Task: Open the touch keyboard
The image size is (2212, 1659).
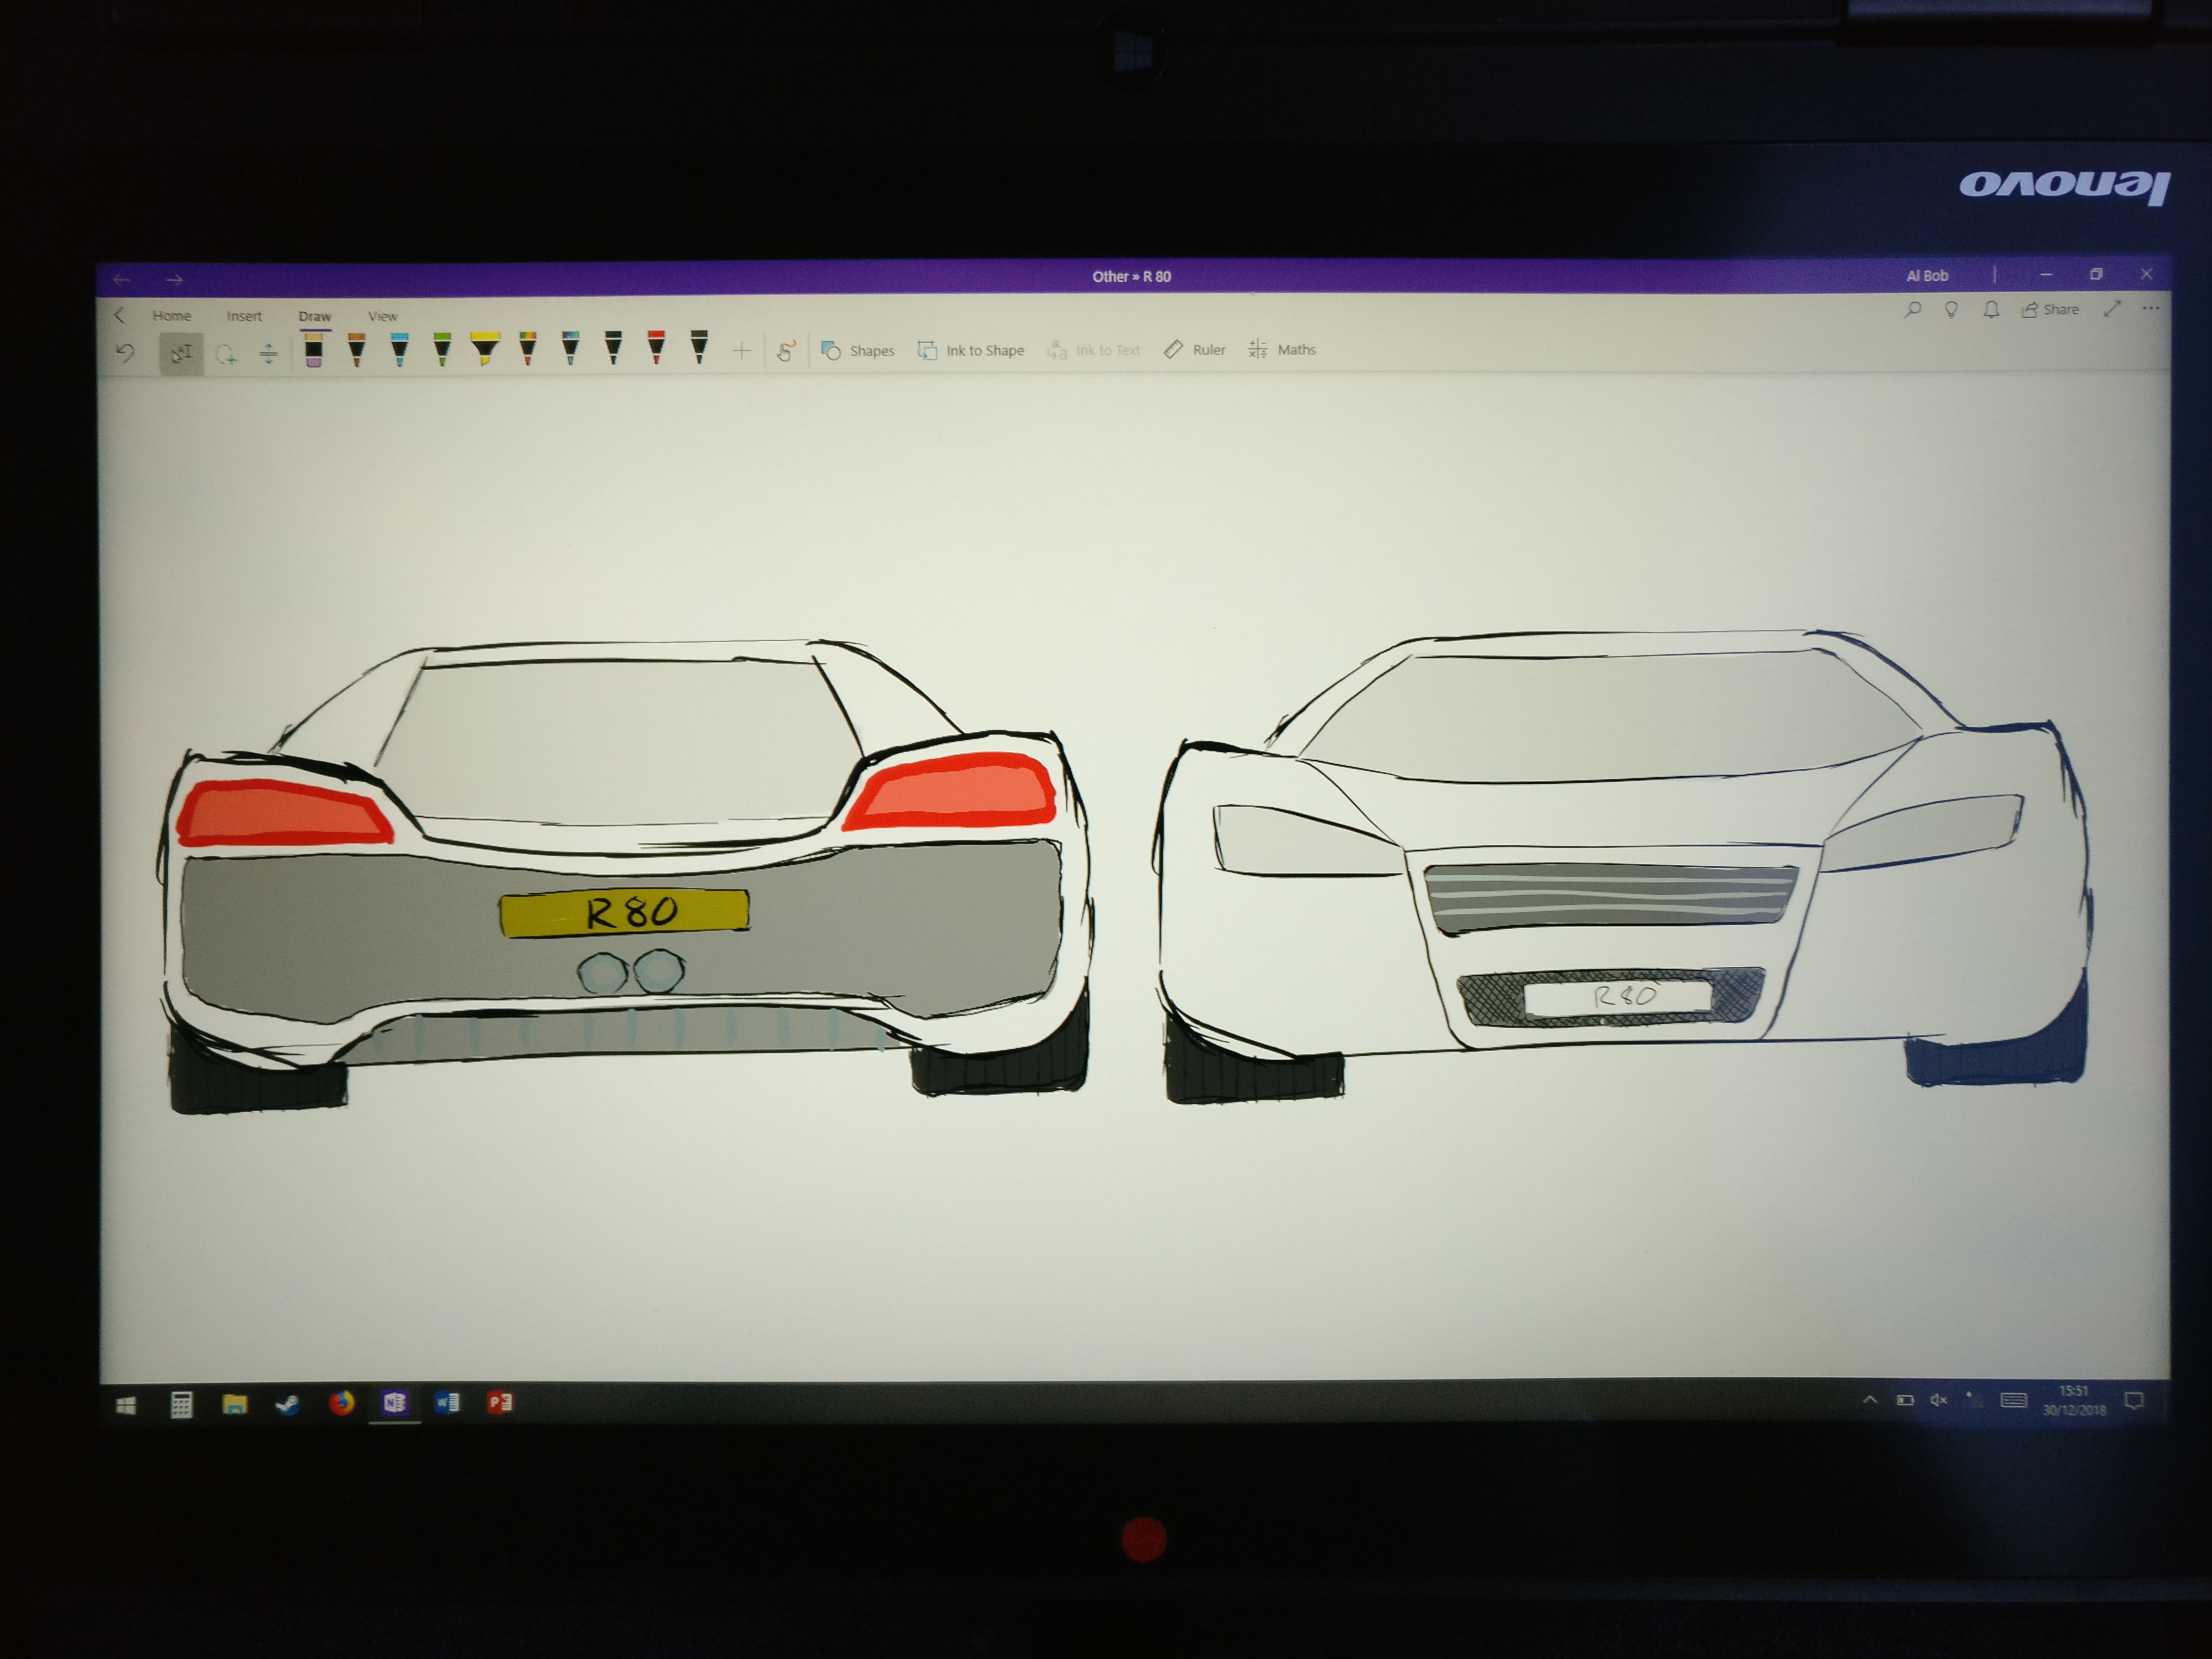Action: tap(2013, 1400)
